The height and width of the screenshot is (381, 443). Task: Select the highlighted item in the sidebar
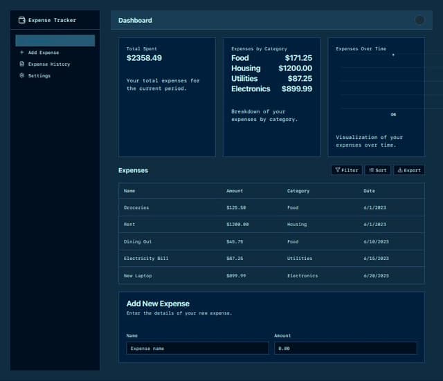pyautogui.click(x=55, y=41)
